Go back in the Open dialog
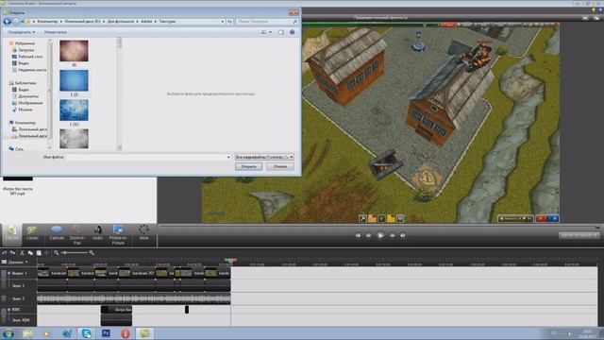 click(7, 22)
